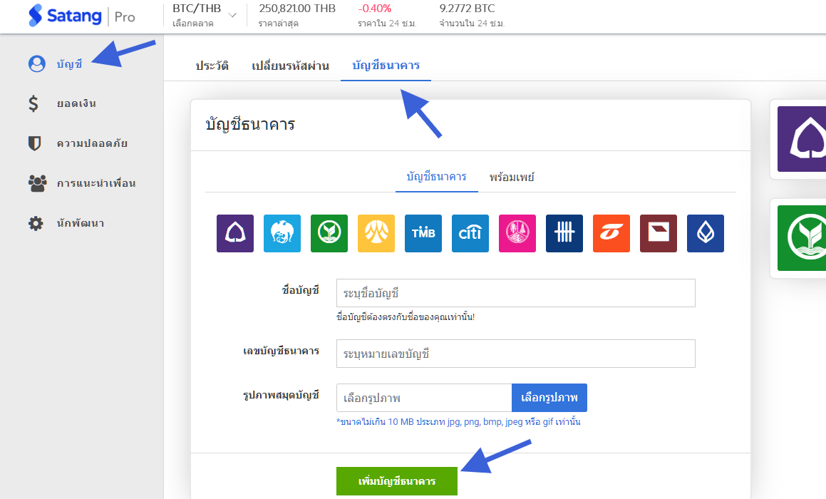Choose the blue Bangkok Bank icon
826x499 pixels.
click(706, 233)
